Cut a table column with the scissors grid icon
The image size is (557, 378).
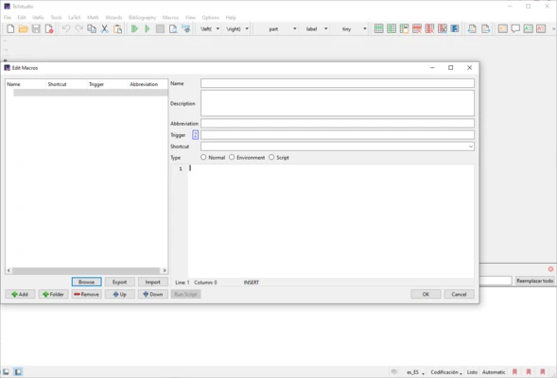443,28
